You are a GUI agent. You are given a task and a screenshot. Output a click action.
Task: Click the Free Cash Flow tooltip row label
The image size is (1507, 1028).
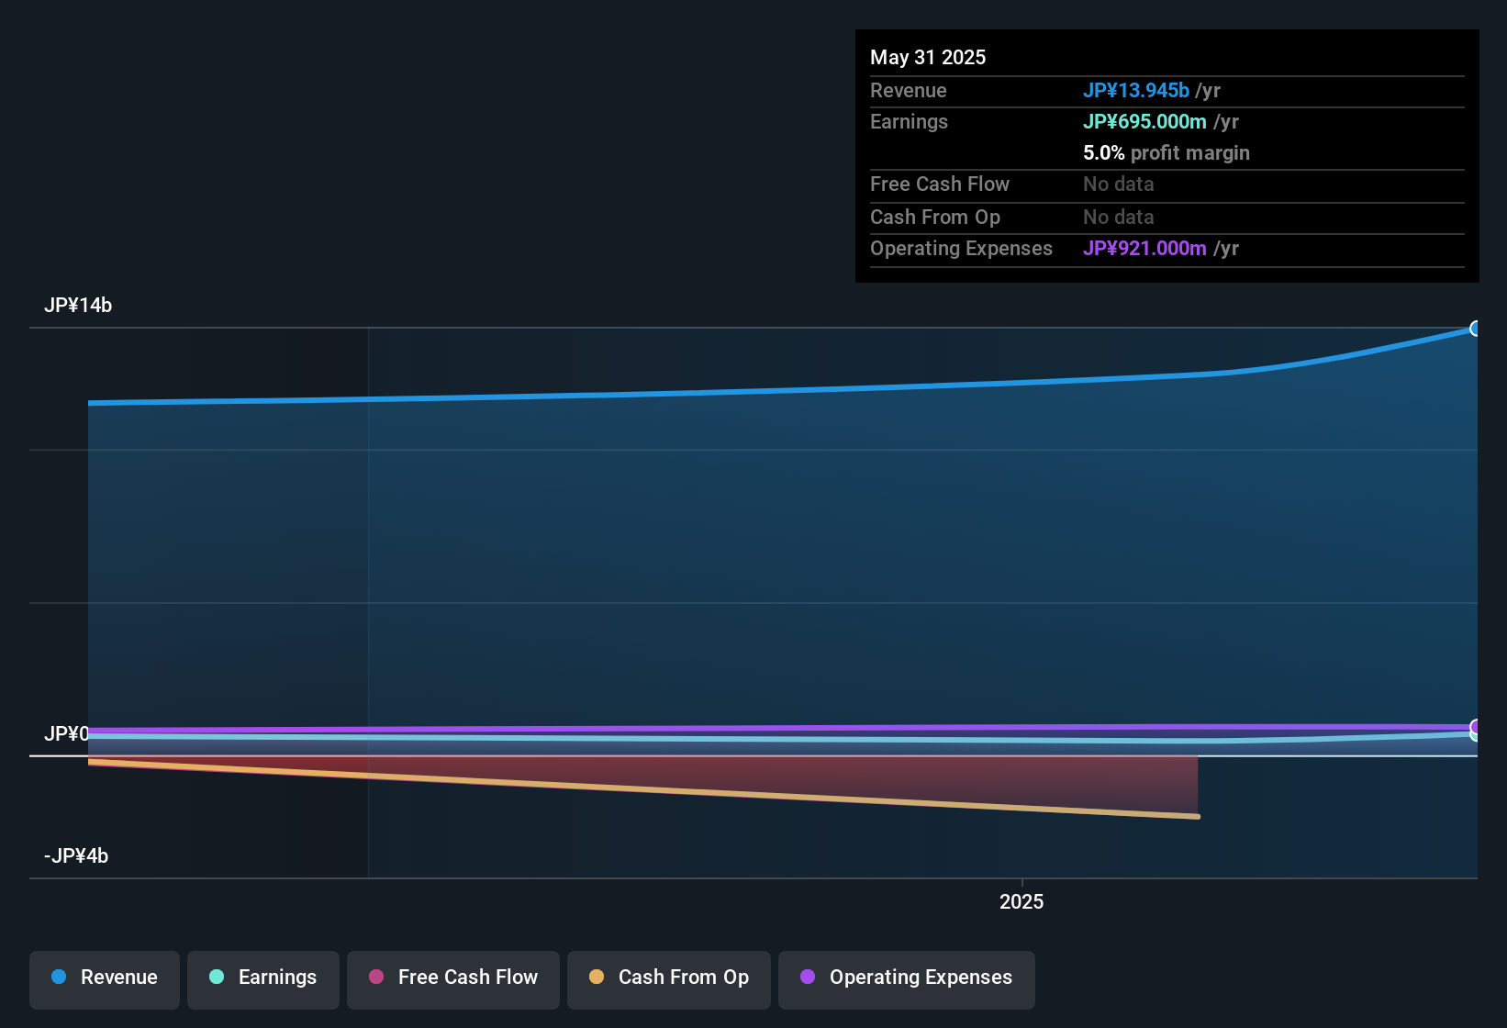[940, 184]
